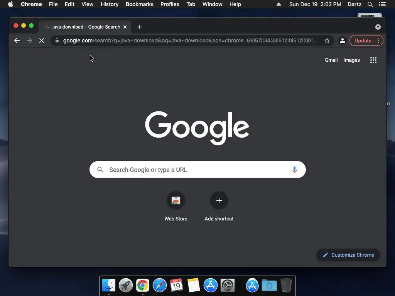Open the Chrome application menu

pyautogui.click(x=31, y=4)
